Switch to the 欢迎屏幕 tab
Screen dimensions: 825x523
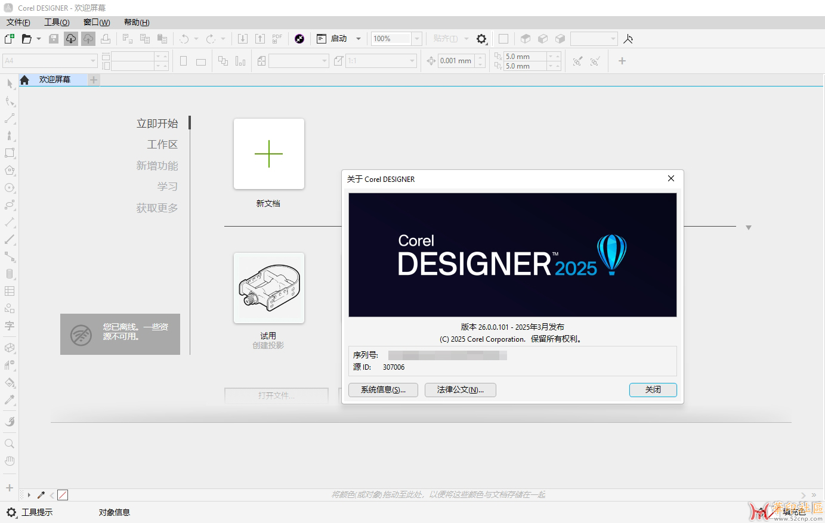point(55,79)
